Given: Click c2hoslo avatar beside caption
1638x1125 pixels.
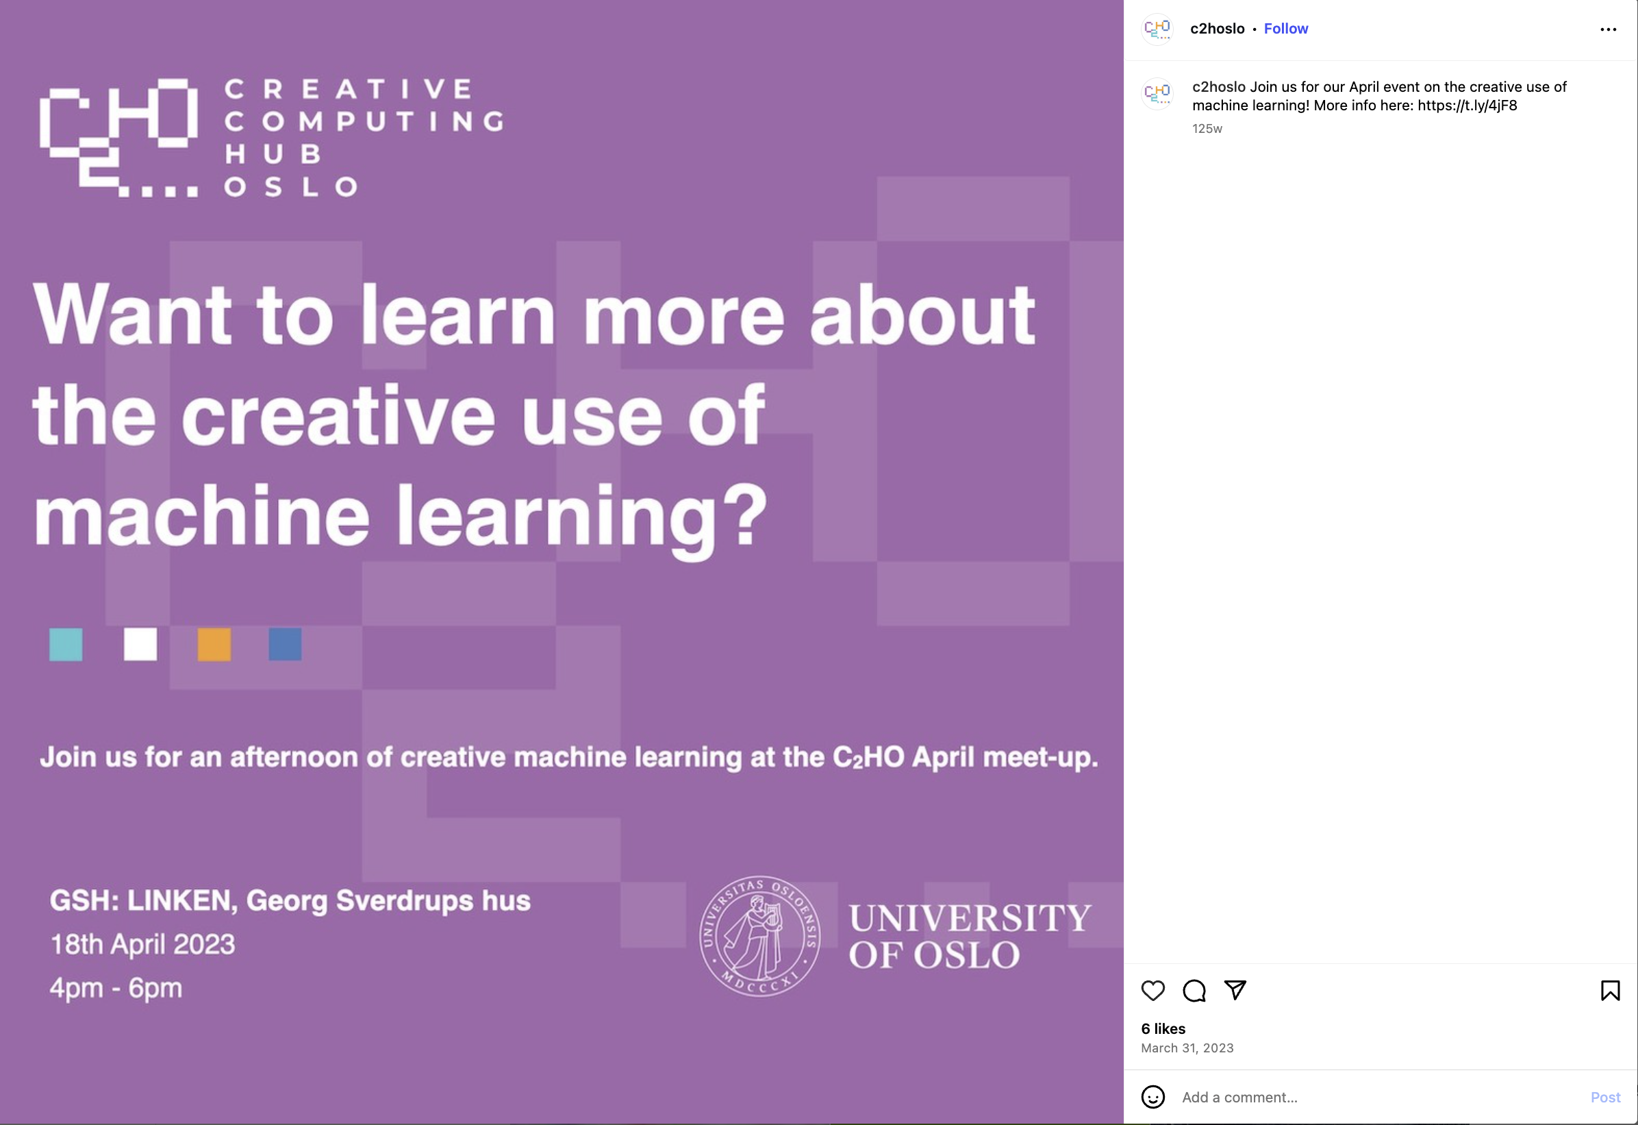Looking at the screenshot, I should tap(1157, 93).
